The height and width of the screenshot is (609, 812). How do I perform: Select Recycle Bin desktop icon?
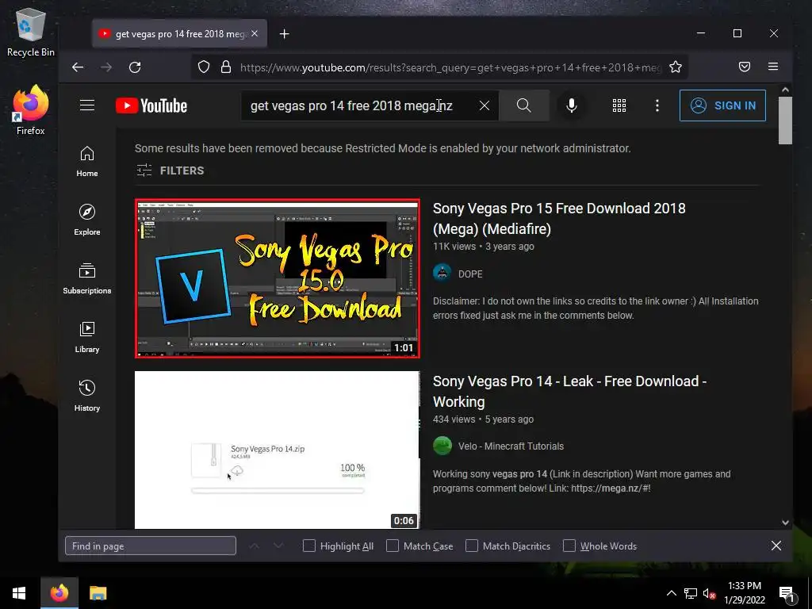tap(31, 32)
